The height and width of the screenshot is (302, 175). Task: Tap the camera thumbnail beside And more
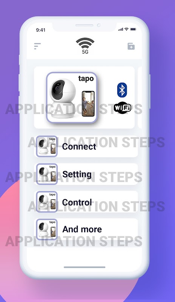(47, 230)
